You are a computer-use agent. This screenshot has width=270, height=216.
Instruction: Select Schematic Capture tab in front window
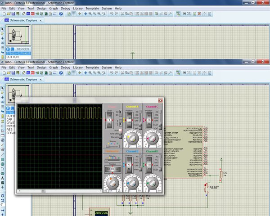pos(23,79)
